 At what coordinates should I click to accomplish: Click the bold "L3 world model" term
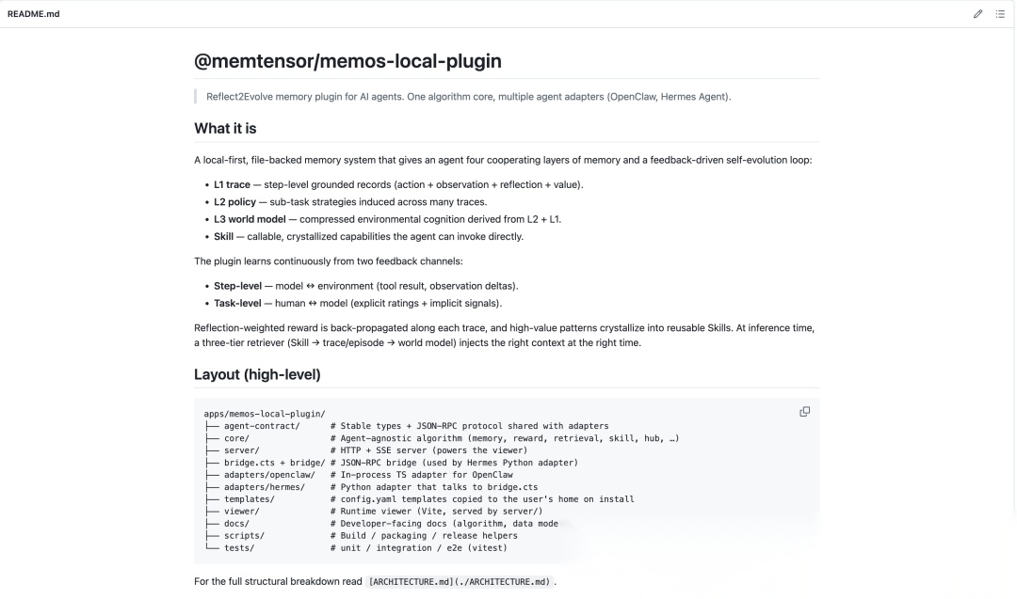250,219
